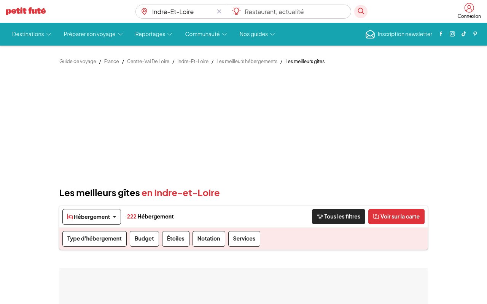Click the location pin icon in search bar
This screenshot has height=304, width=487.
pyautogui.click(x=144, y=11)
